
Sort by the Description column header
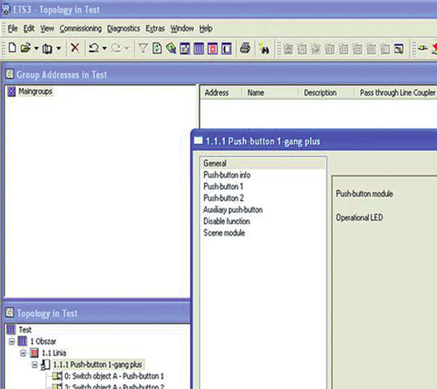tap(326, 92)
